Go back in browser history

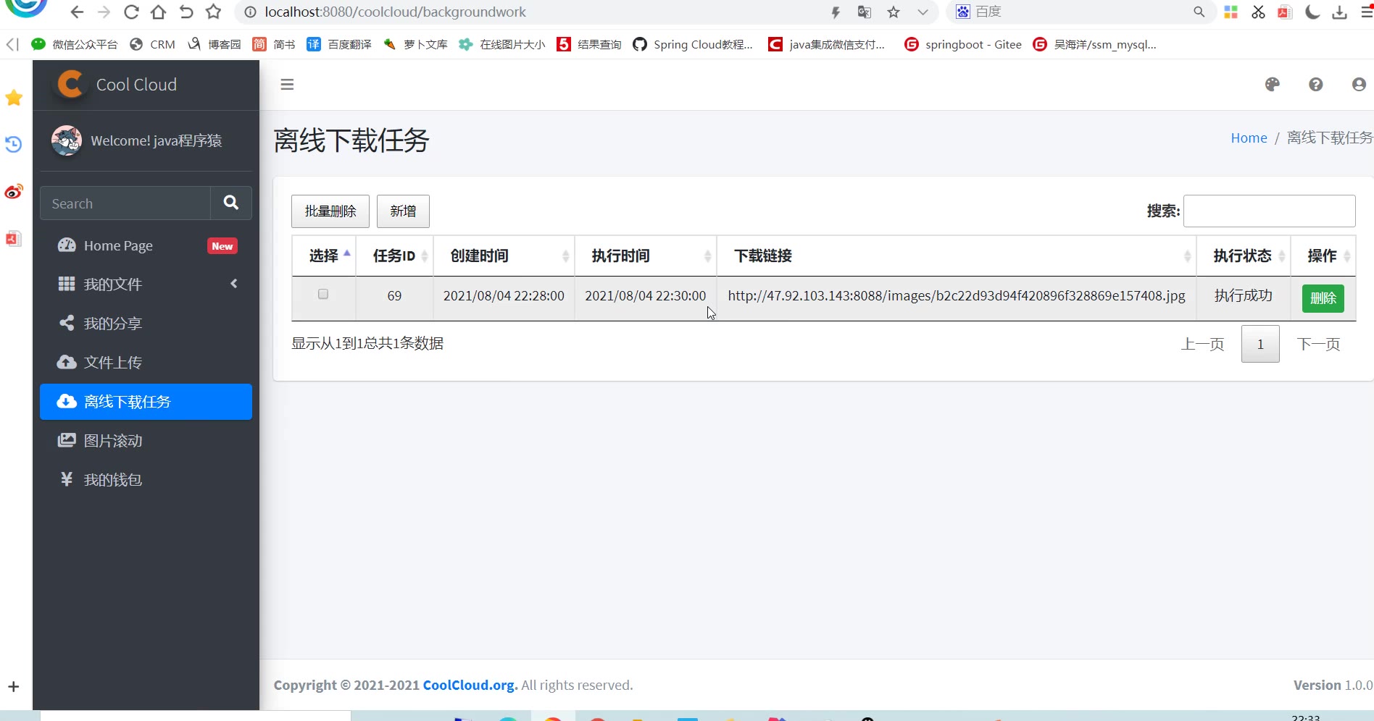tap(78, 12)
